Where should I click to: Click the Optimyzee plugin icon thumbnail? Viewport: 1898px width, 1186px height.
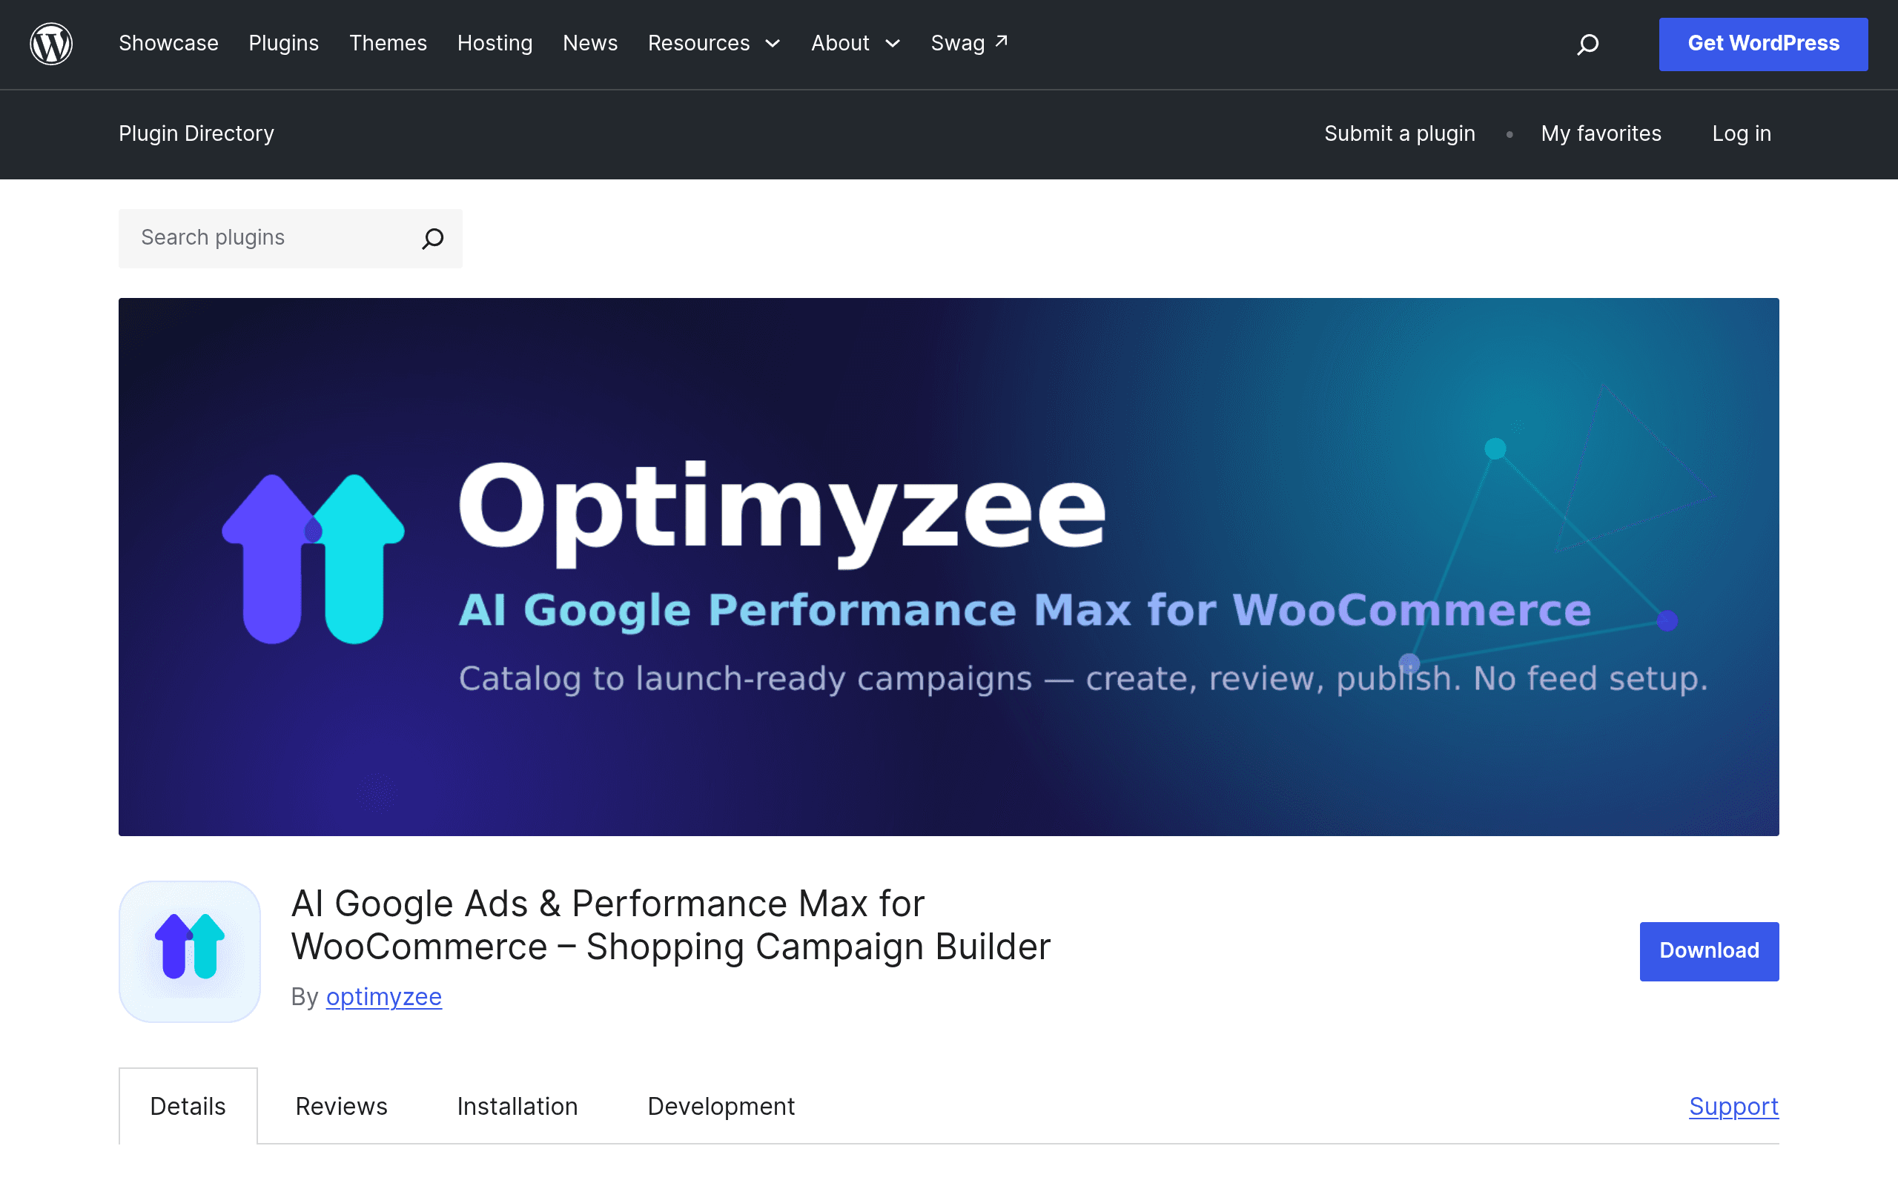[190, 951]
